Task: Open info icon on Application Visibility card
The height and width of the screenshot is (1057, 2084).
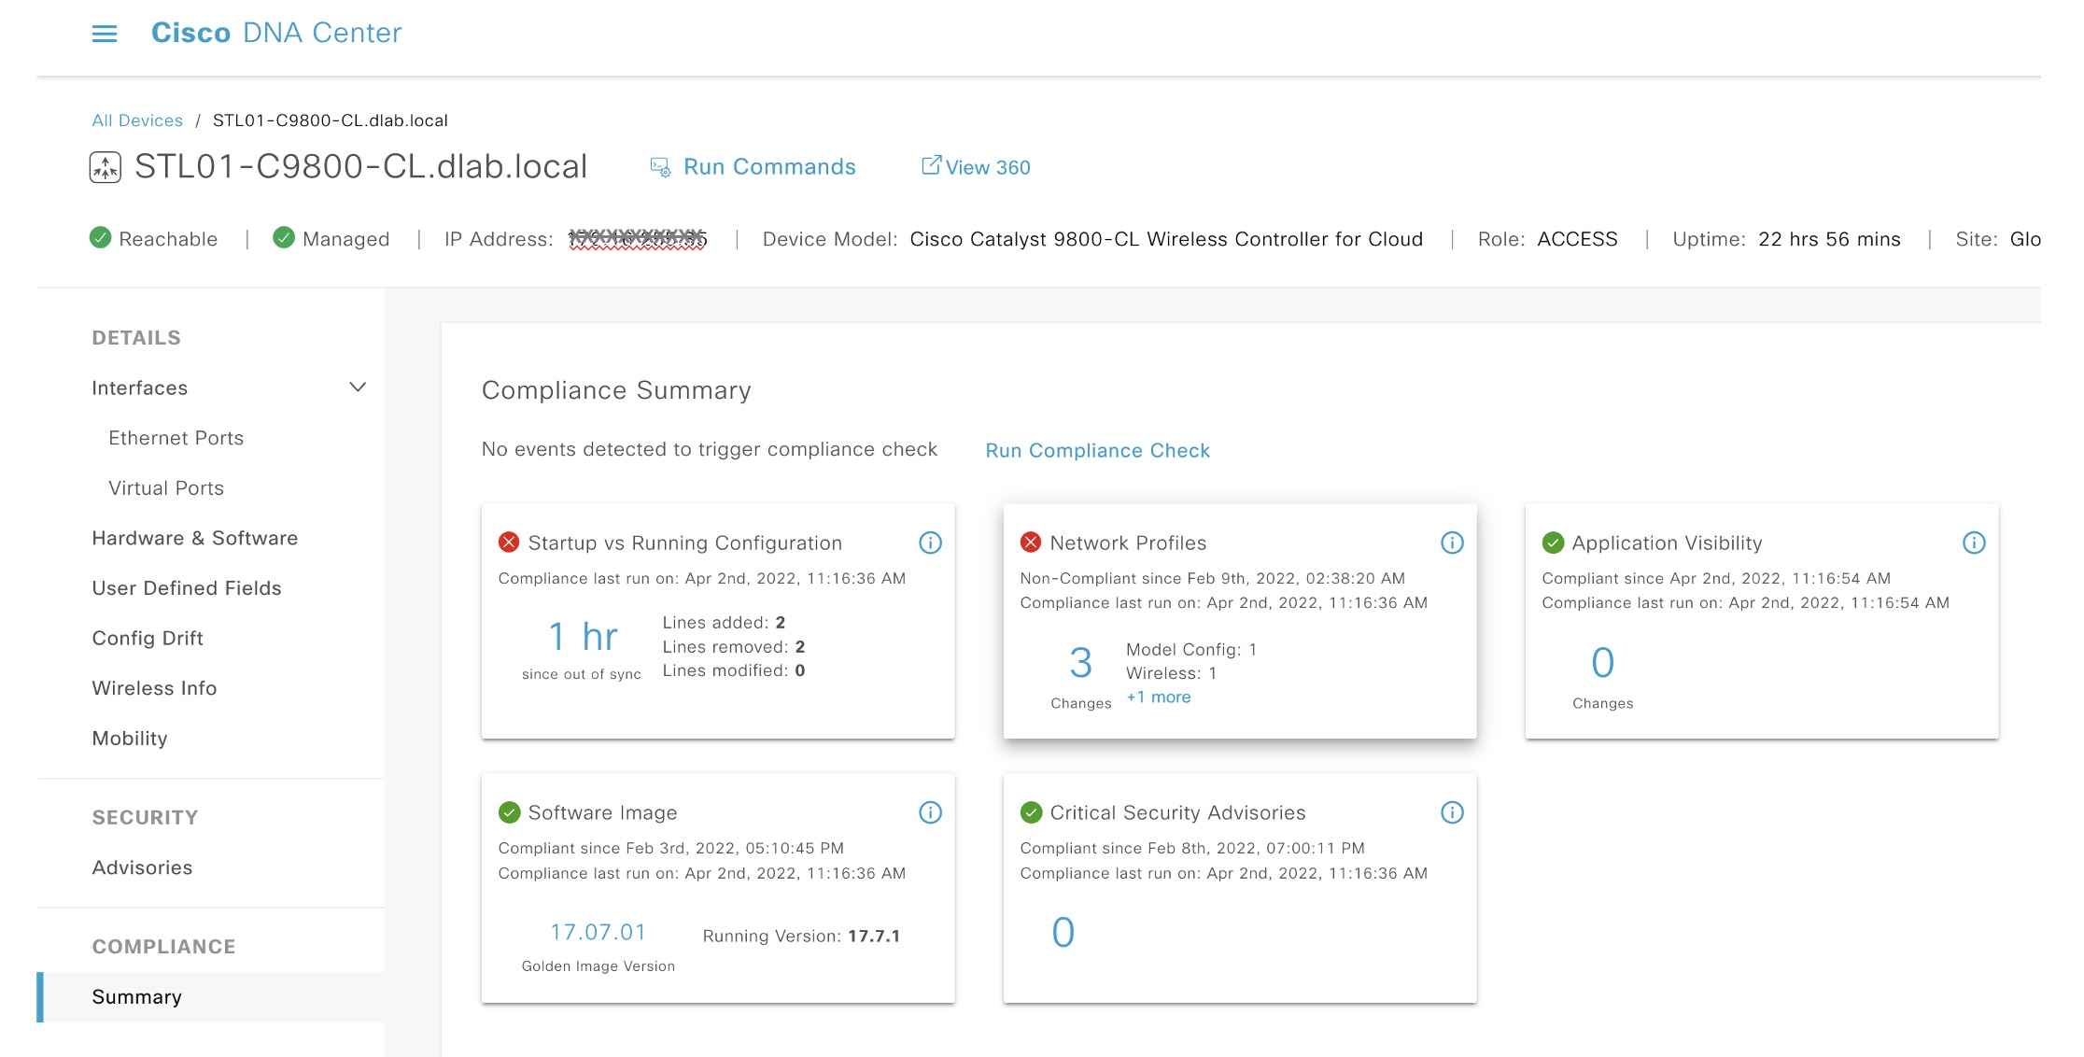Action: (x=1974, y=543)
